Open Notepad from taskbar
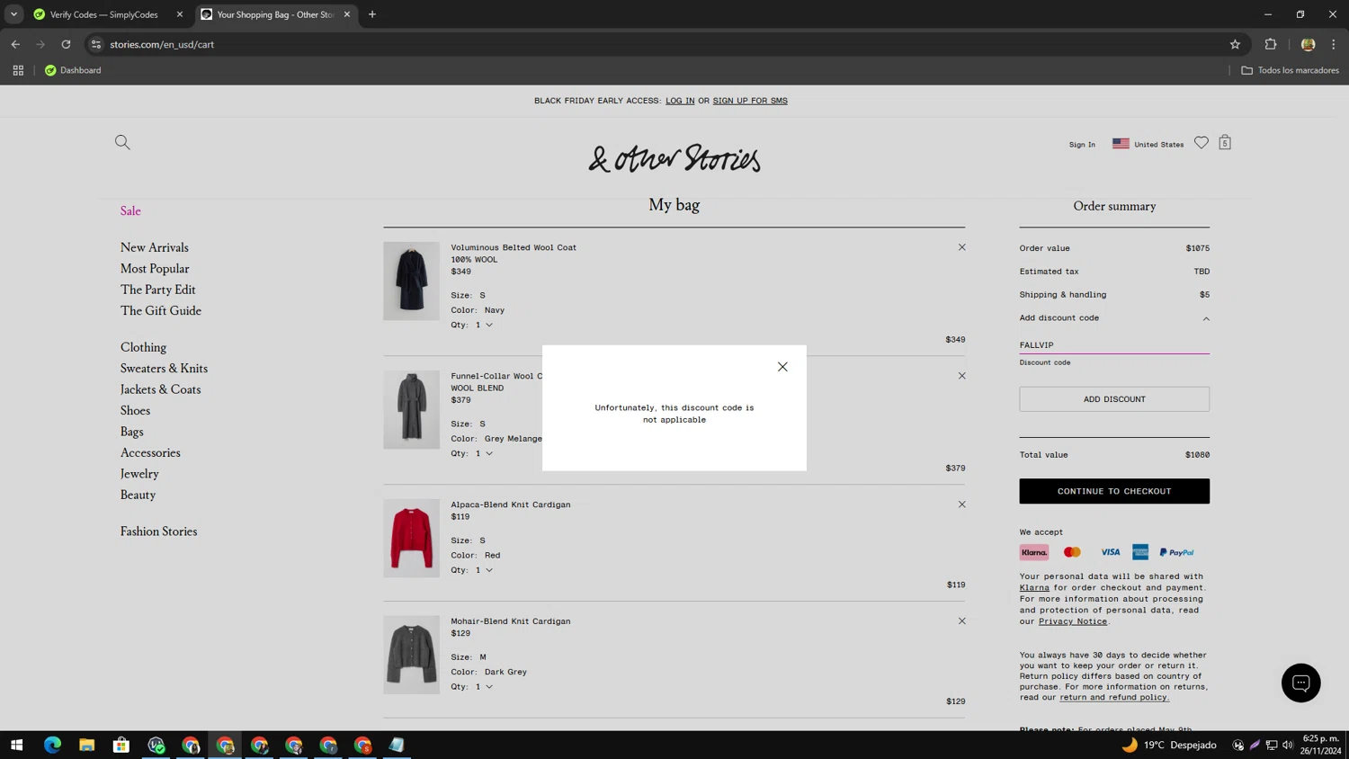1349x759 pixels. (397, 745)
